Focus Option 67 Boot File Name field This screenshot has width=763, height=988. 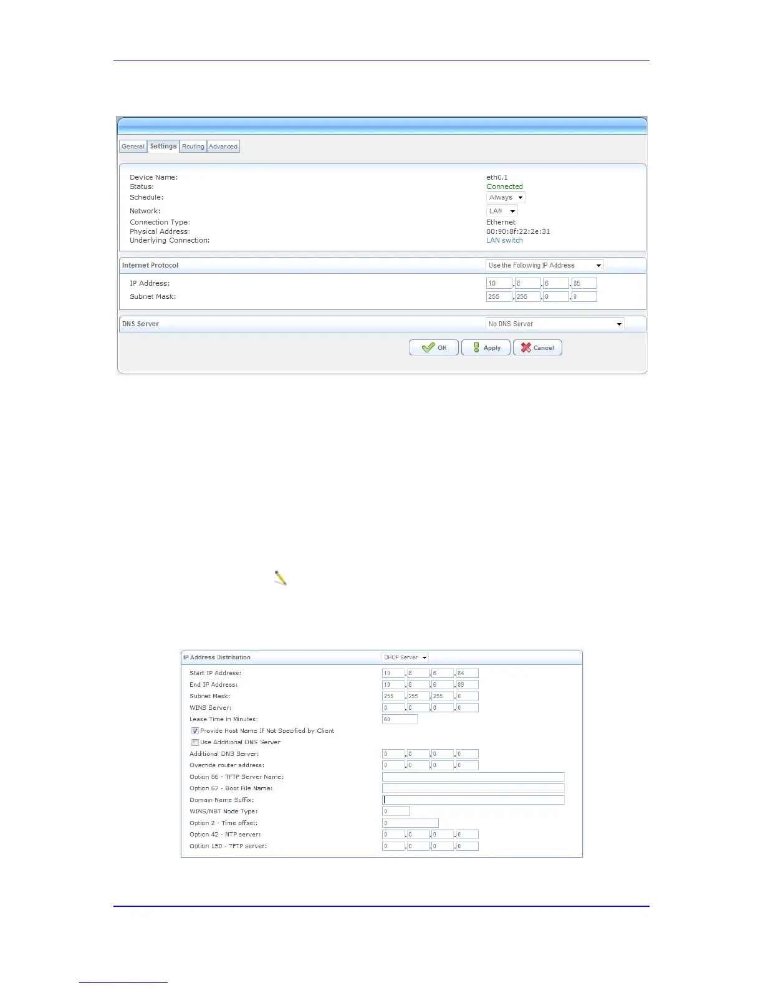[473, 788]
